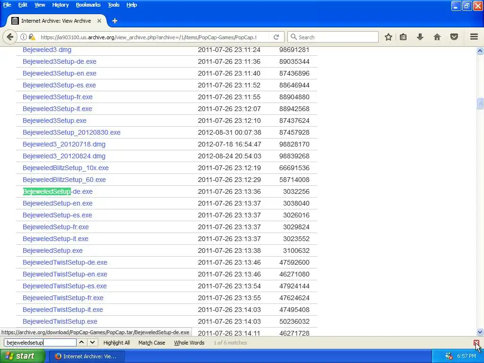This screenshot has height=363, width=484.
Task: Download BejeweledBlitzSetup_10x.exe
Action: [65, 168]
